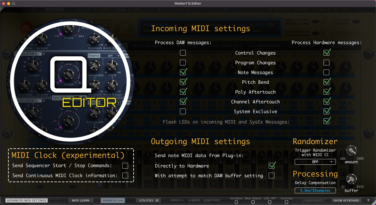
Task: Disable Note Messages for DAW messages
Action: pos(183,72)
